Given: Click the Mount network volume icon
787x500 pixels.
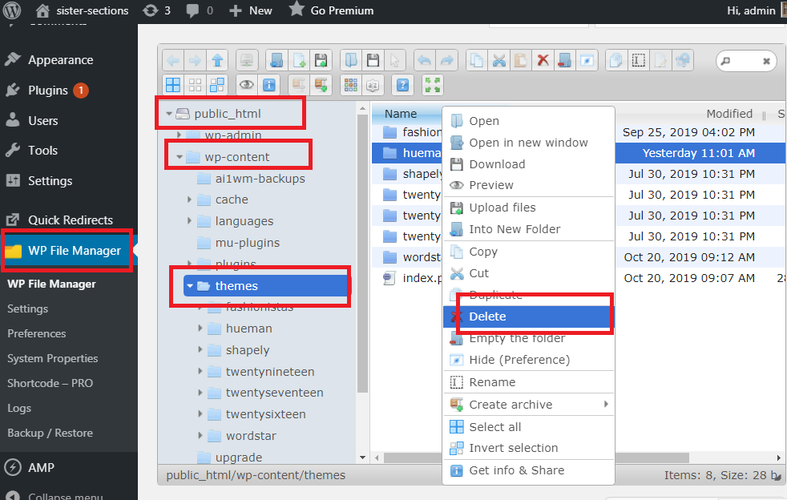Looking at the screenshot, I should 247,61.
